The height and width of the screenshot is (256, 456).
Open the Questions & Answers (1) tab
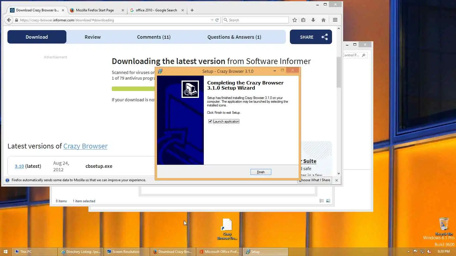234,37
